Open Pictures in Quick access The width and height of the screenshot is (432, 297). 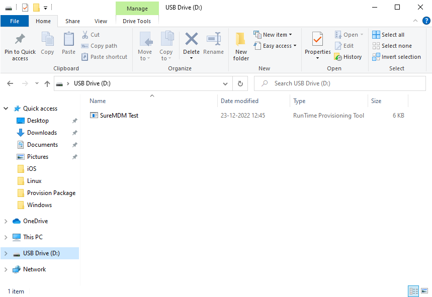click(x=38, y=157)
